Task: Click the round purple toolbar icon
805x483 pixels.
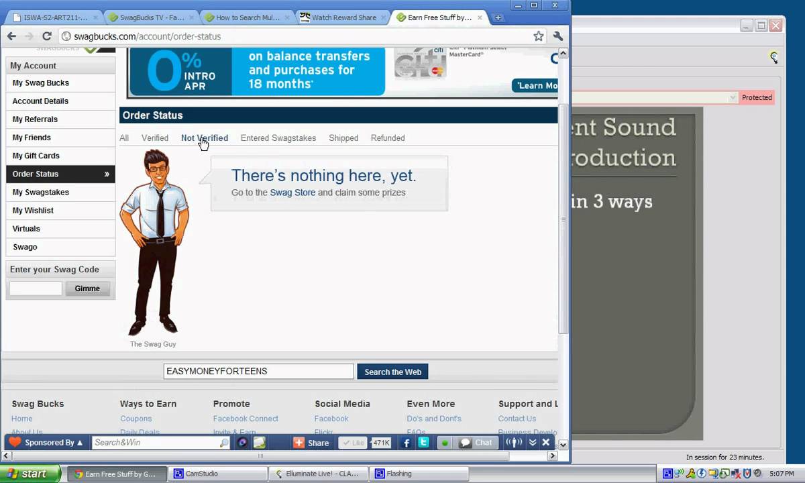Action: tap(243, 443)
